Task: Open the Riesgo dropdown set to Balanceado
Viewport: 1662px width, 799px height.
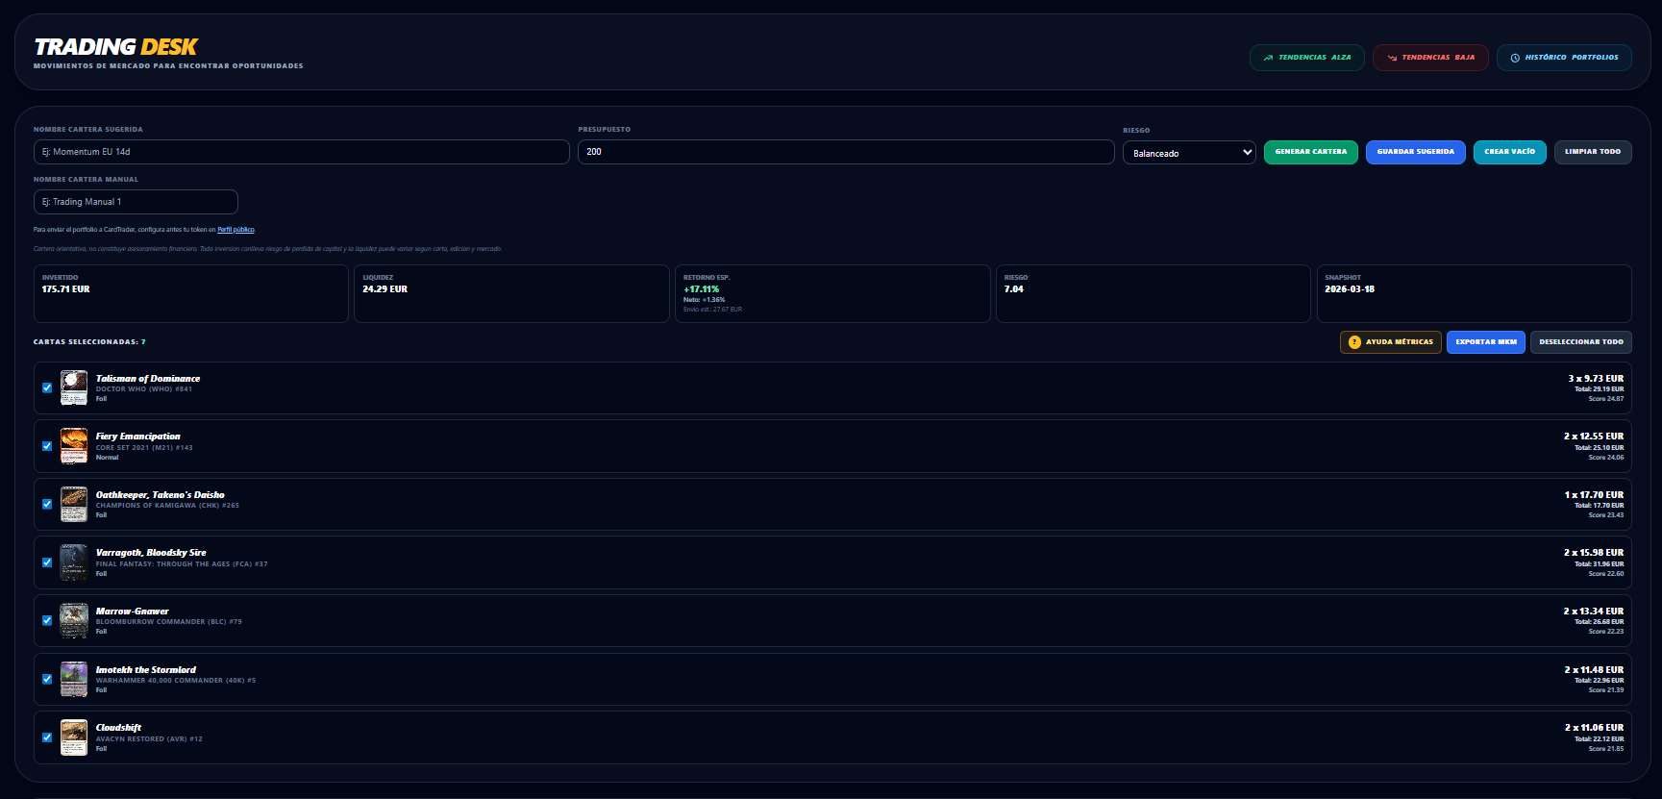Action: pyautogui.click(x=1189, y=153)
